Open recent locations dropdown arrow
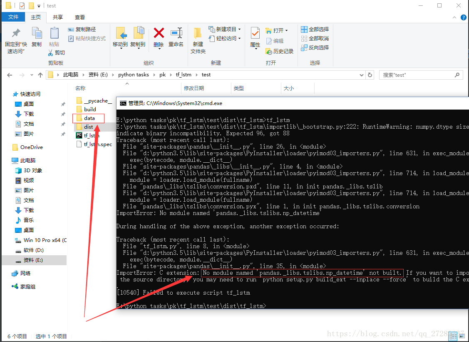469x342 pixels. [32, 75]
